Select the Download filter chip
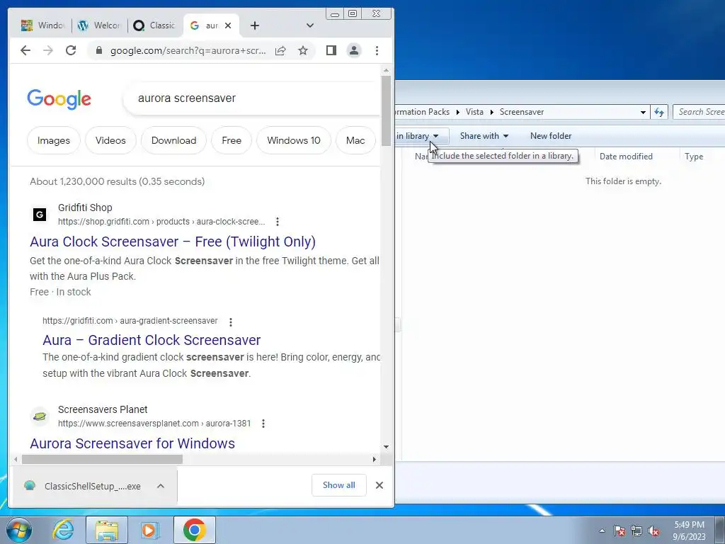This screenshot has height=544, width=725. click(x=174, y=141)
